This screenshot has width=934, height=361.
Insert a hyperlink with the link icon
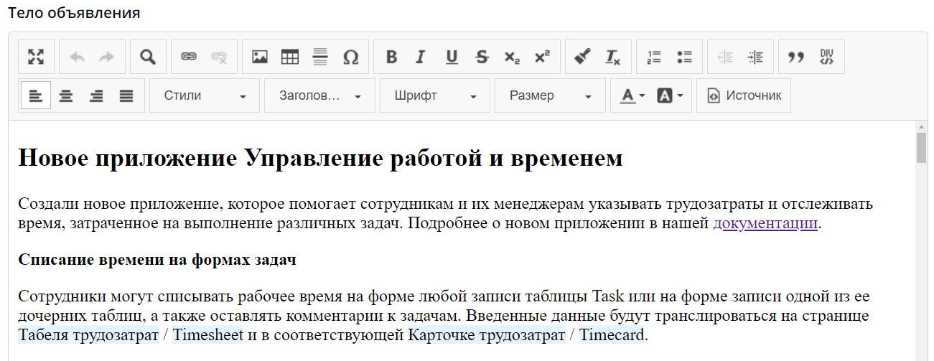(189, 57)
